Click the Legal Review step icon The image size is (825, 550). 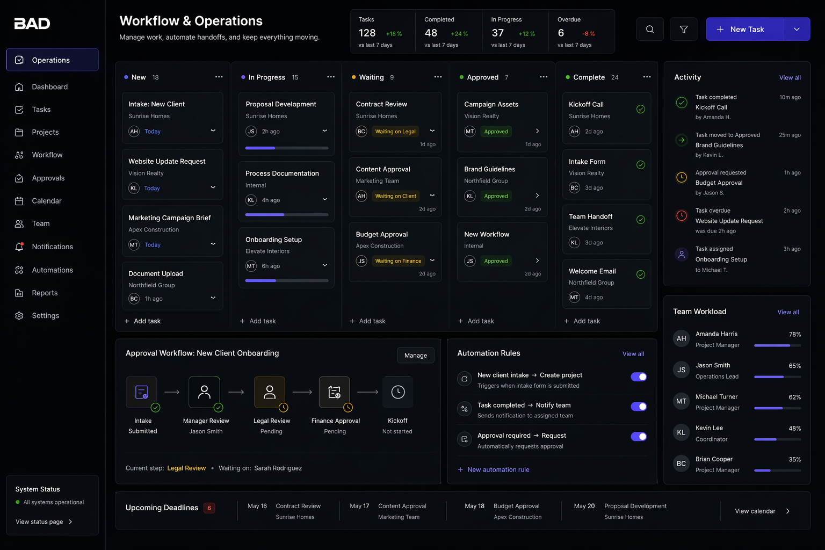click(x=270, y=392)
